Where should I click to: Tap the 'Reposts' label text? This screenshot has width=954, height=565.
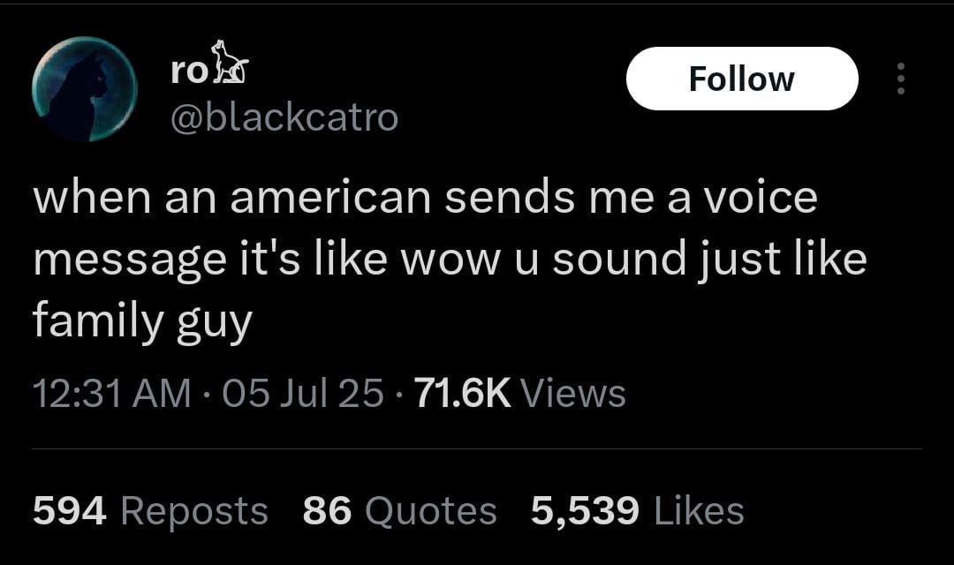[x=194, y=509]
